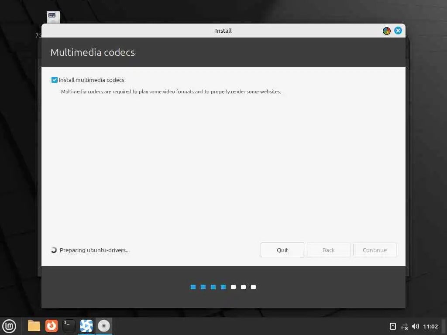The width and height of the screenshot is (447, 335).
Task: Switch to the blue pinwheel app in panel
Action: coord(86,326)
